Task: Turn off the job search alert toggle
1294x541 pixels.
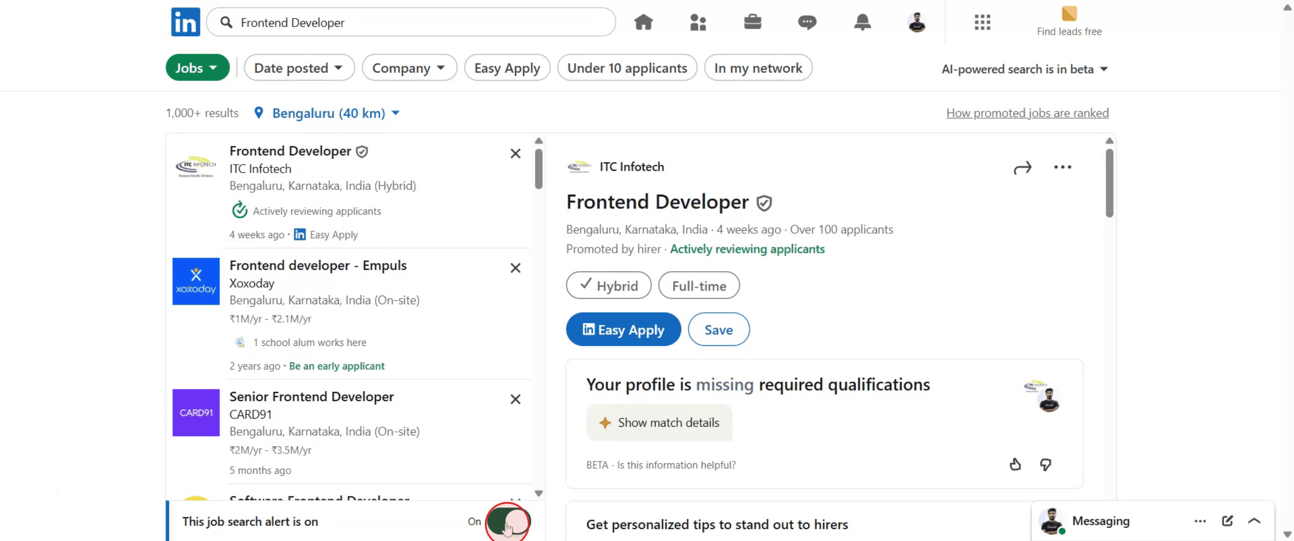Action: point(508,521)
